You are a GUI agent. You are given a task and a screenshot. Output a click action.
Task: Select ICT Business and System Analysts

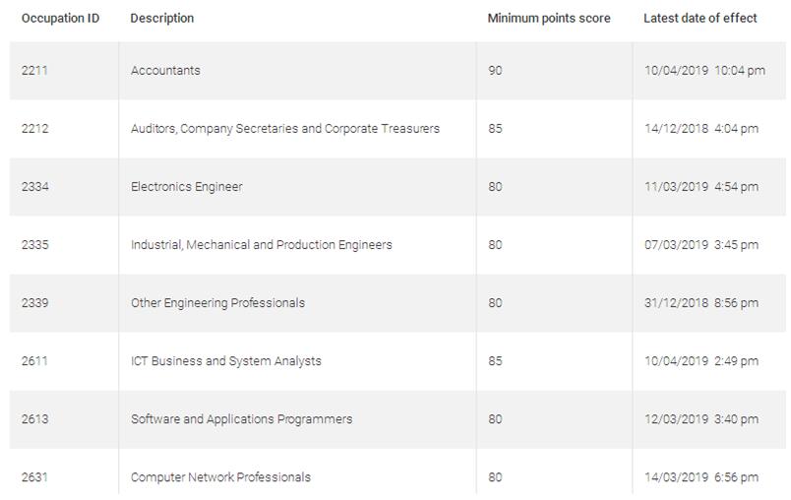[x=225, y=361]
